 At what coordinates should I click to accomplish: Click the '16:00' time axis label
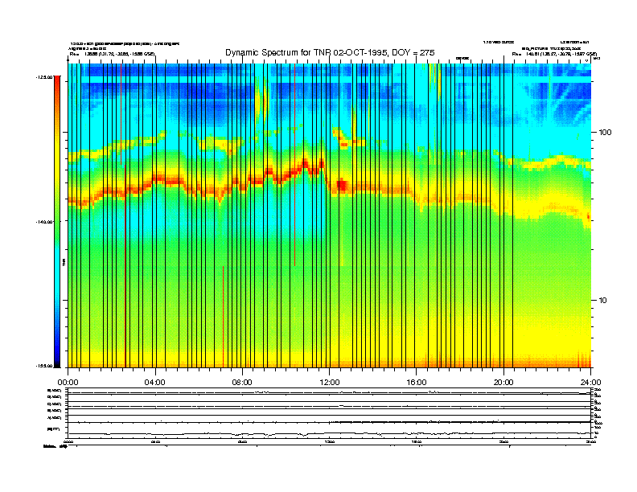[417, 383]
